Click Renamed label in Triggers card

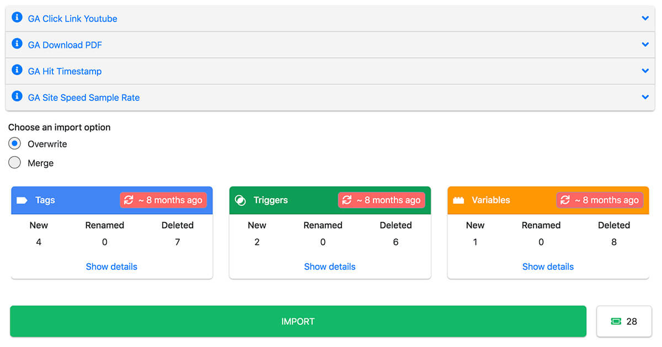pos(323,225)
